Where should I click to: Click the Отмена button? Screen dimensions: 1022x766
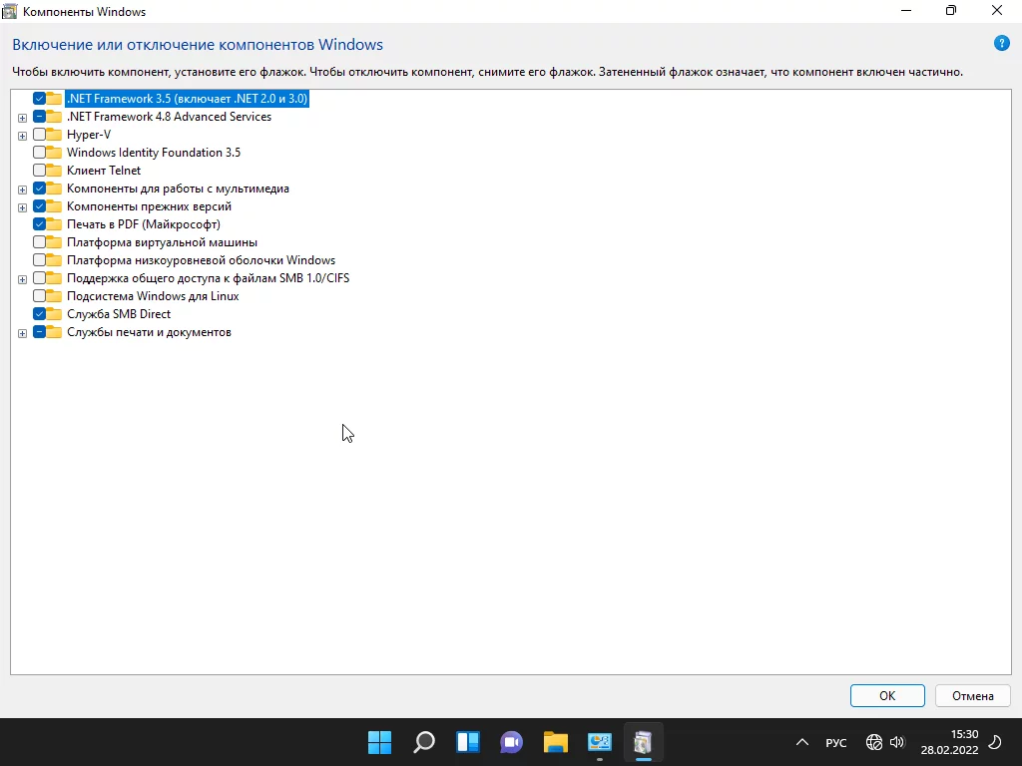pos(972,695)
